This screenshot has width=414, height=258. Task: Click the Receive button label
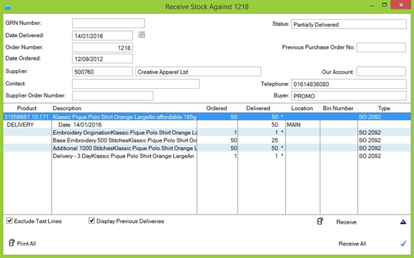click(x=346, y=222)
